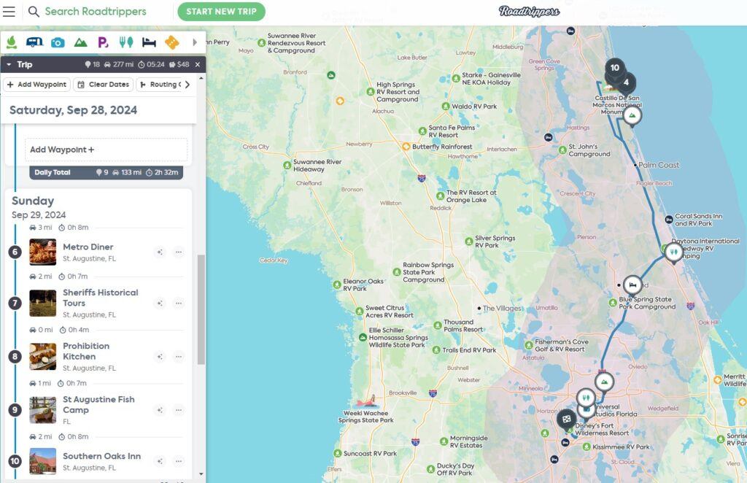This screenshot has width=747, height=483.
Task: Select waypoint number 6 marker in list
Action: [15, 252]
